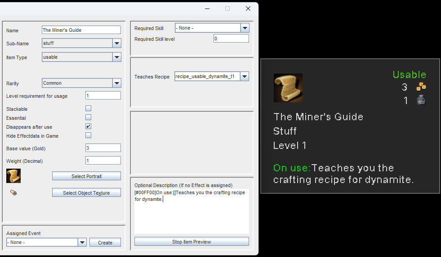Click the small object texture icon
441x257 pixels.
point(13,192)
